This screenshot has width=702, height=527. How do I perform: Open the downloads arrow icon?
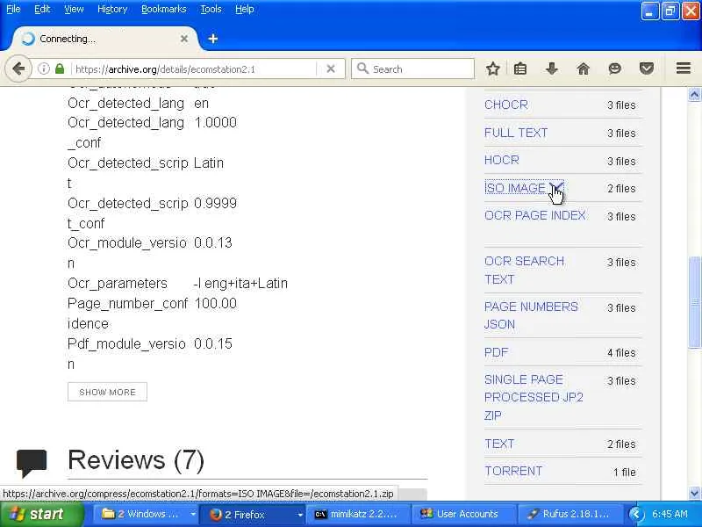coord(552,69)
